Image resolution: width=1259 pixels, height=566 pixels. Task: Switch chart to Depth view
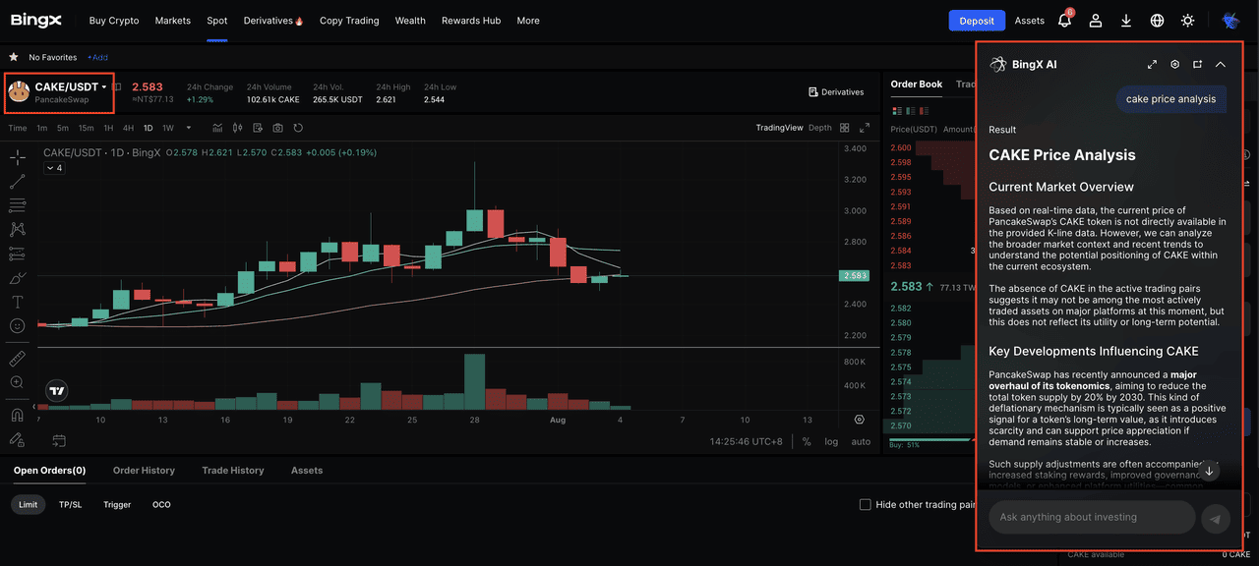[819, 128]
